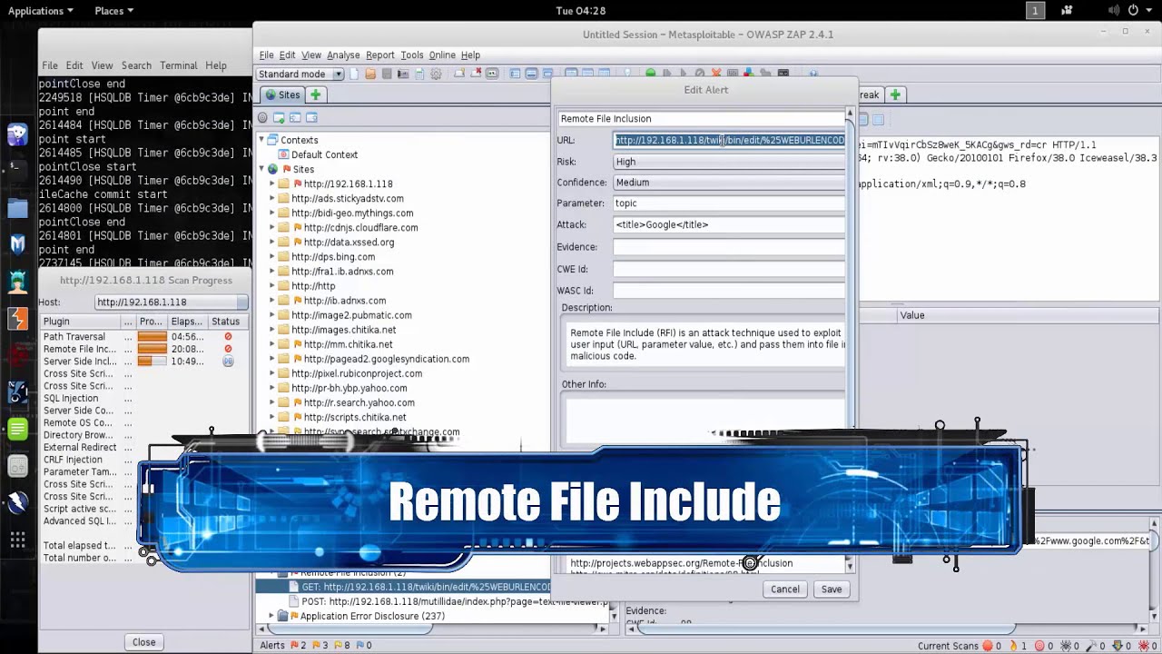Viewport: 1162px width, 654px height.
Task: Add new tab with green plus beside Break
Action: tap(894, 94)
